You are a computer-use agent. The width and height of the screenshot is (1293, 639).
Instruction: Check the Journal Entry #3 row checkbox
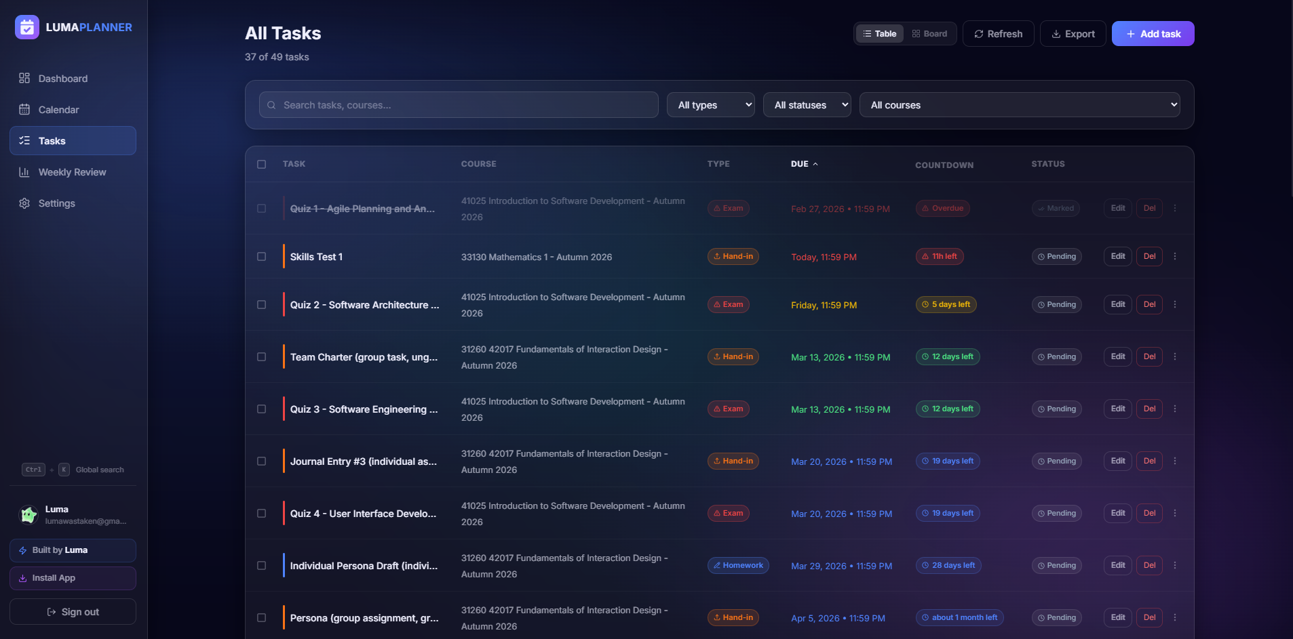pyautogui.click(x=262, y=461)
